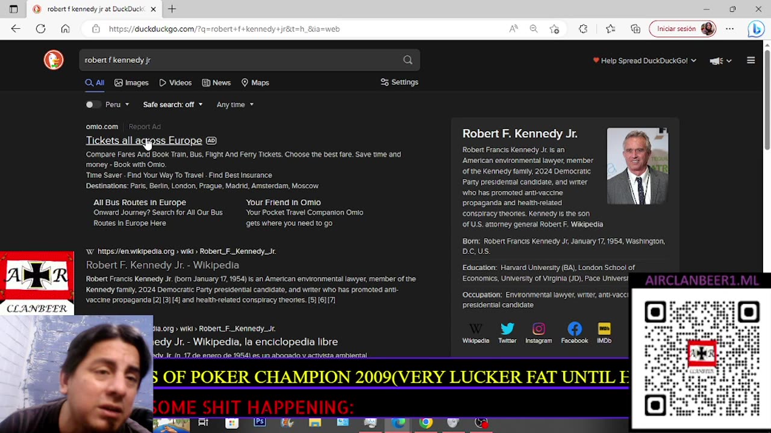Click the zoom magnifier icon in address bar

tap(534, 29)
